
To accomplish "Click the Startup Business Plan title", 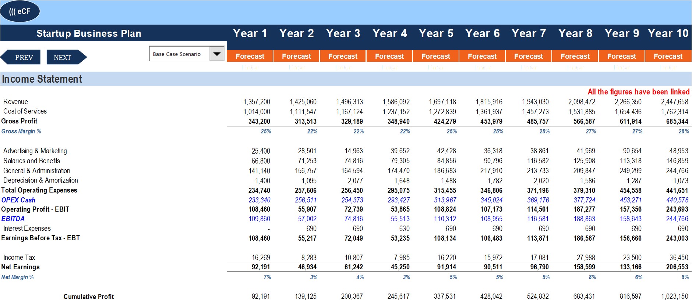I will point(89,33).
